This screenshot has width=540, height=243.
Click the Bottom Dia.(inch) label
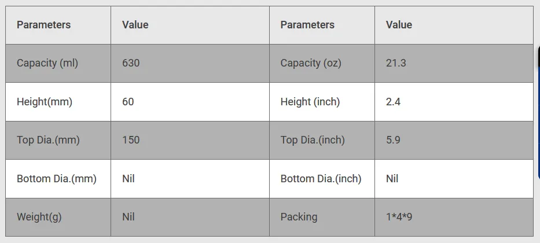(322, 179)
